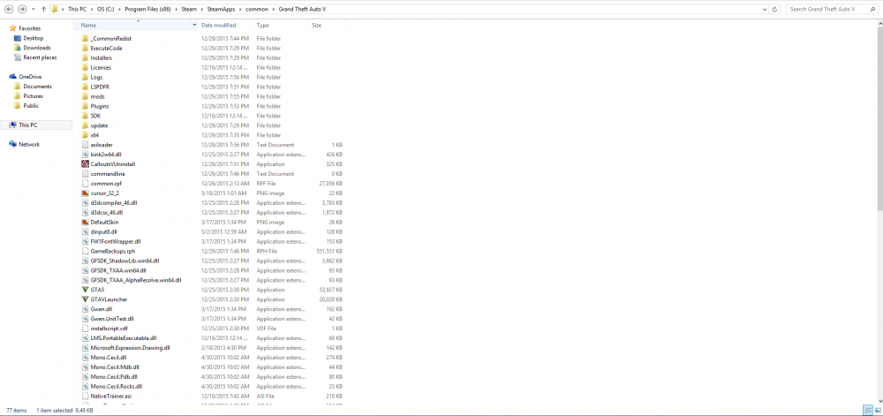Open address bar history dropdown
This screenshot has height=416, width=883.
[x=764, y=10]
